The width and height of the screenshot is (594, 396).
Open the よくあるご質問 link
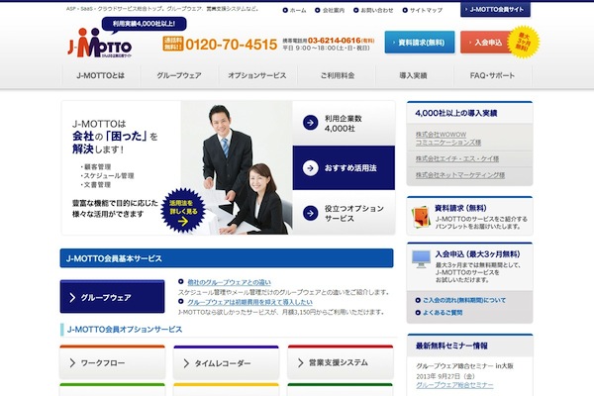click(x=443, y=313)
